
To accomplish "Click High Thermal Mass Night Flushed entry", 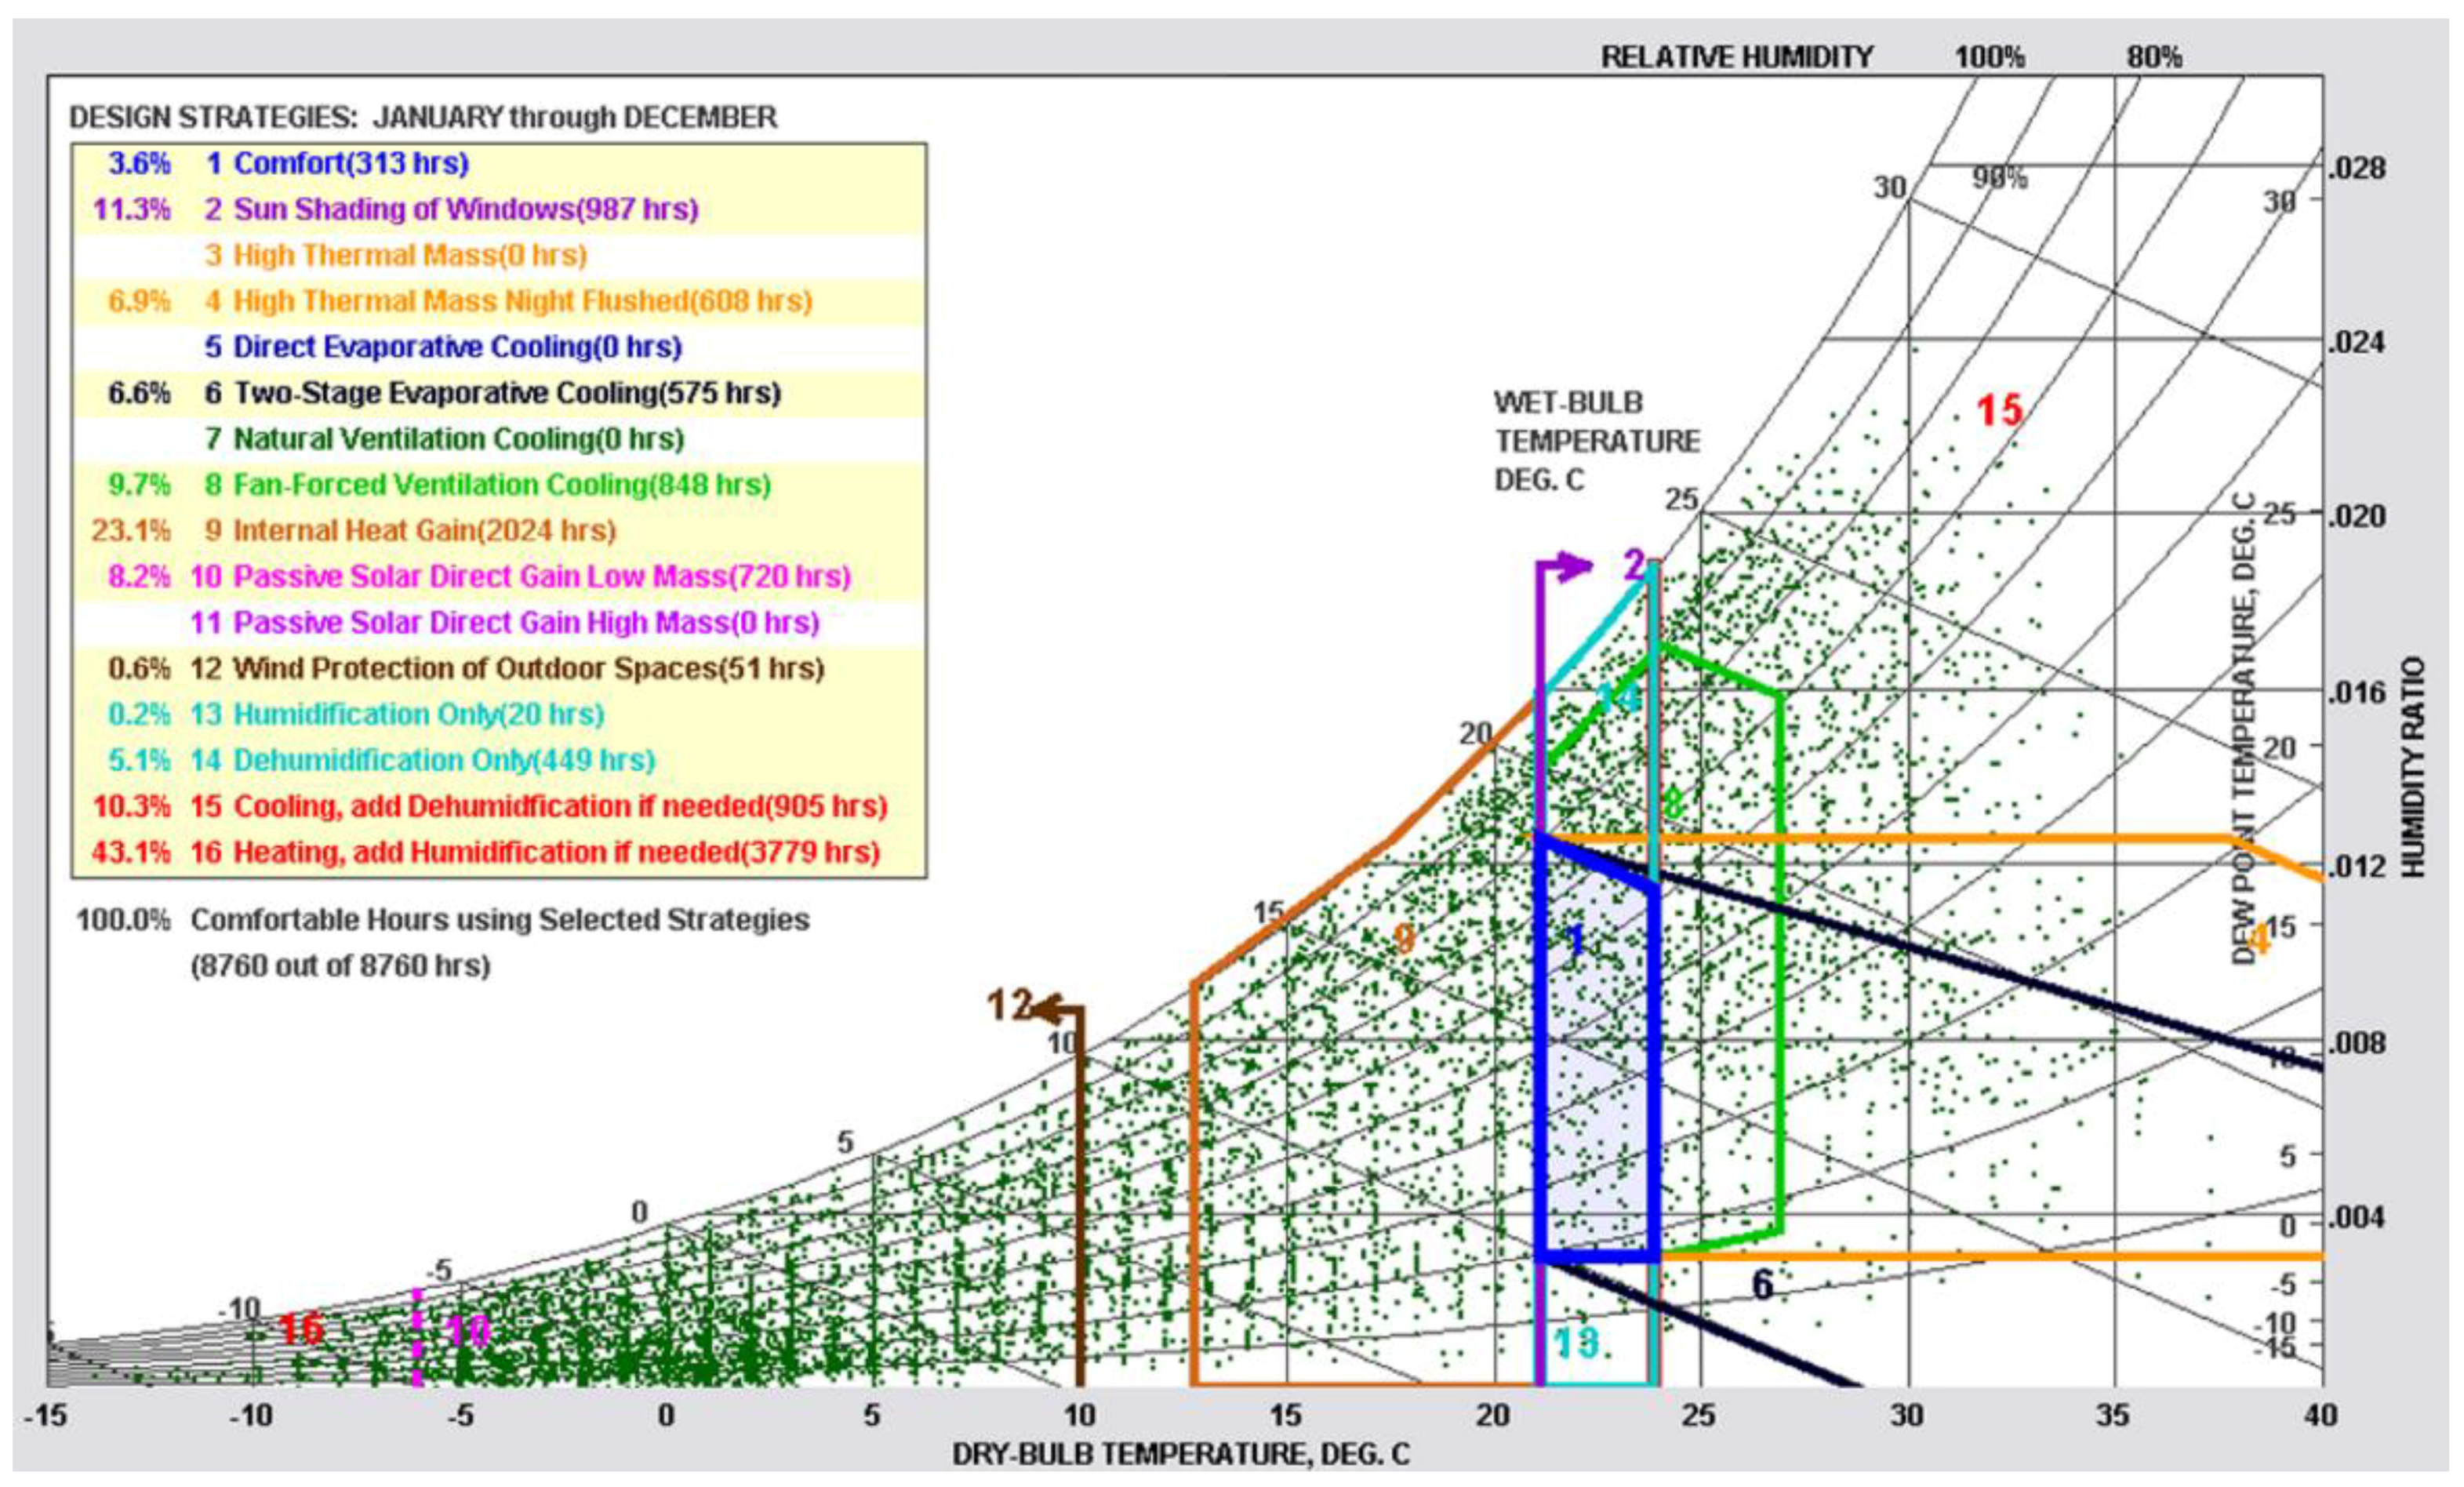I will 522,301.
